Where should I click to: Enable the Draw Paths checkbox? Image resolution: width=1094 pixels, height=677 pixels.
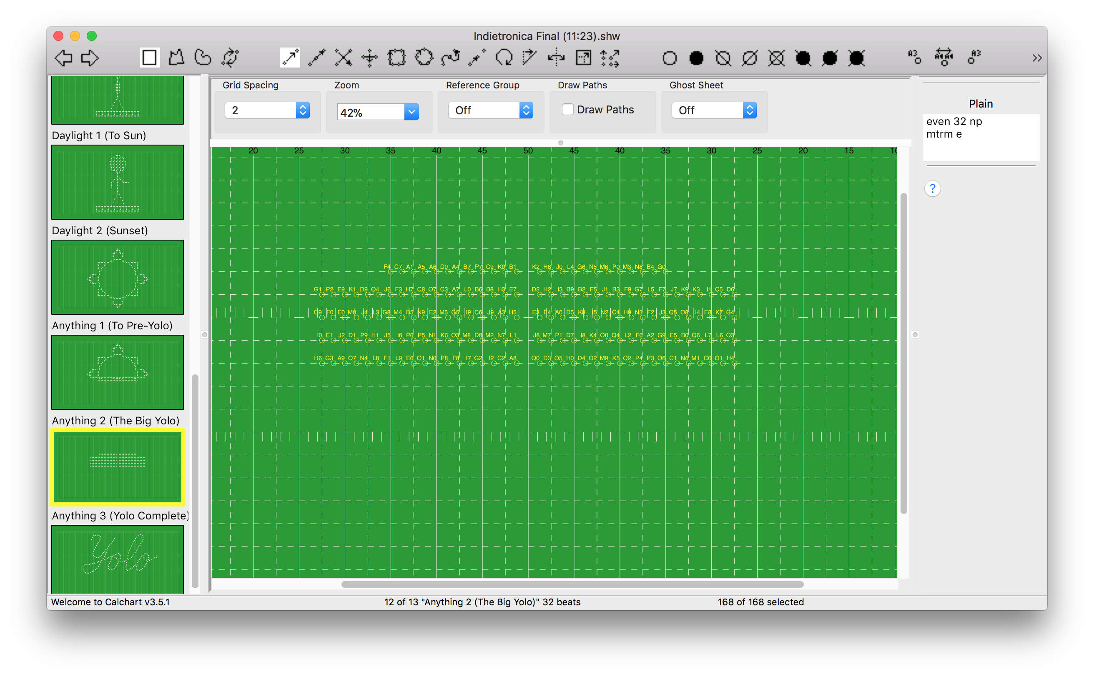click(567, 109)
